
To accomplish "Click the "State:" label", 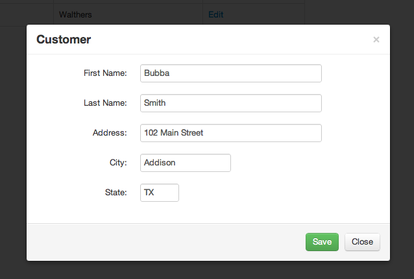I will (x=116, y=193).
